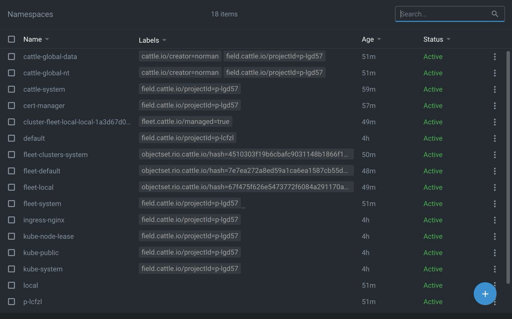Check the cattle-system row checkbox
The image size is (512, 319).
pyautogui.click(x=12, y=90)
